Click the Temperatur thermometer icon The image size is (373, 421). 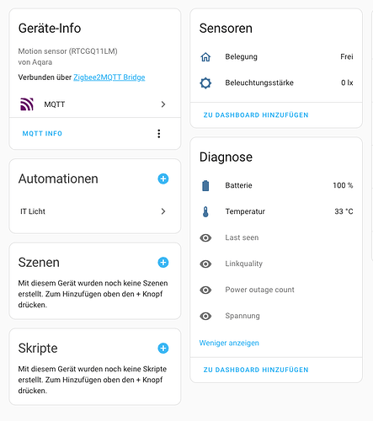205,211
